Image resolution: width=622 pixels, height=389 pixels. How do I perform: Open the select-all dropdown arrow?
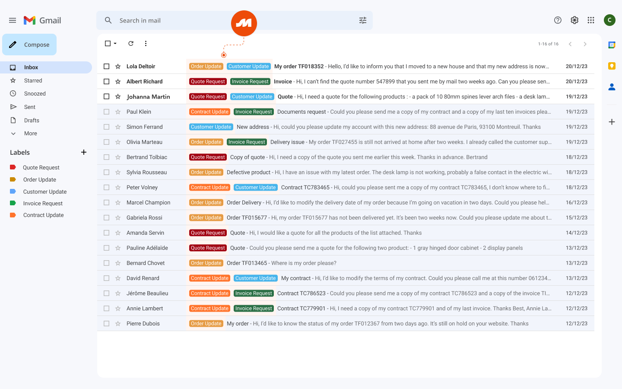point(115,44)
